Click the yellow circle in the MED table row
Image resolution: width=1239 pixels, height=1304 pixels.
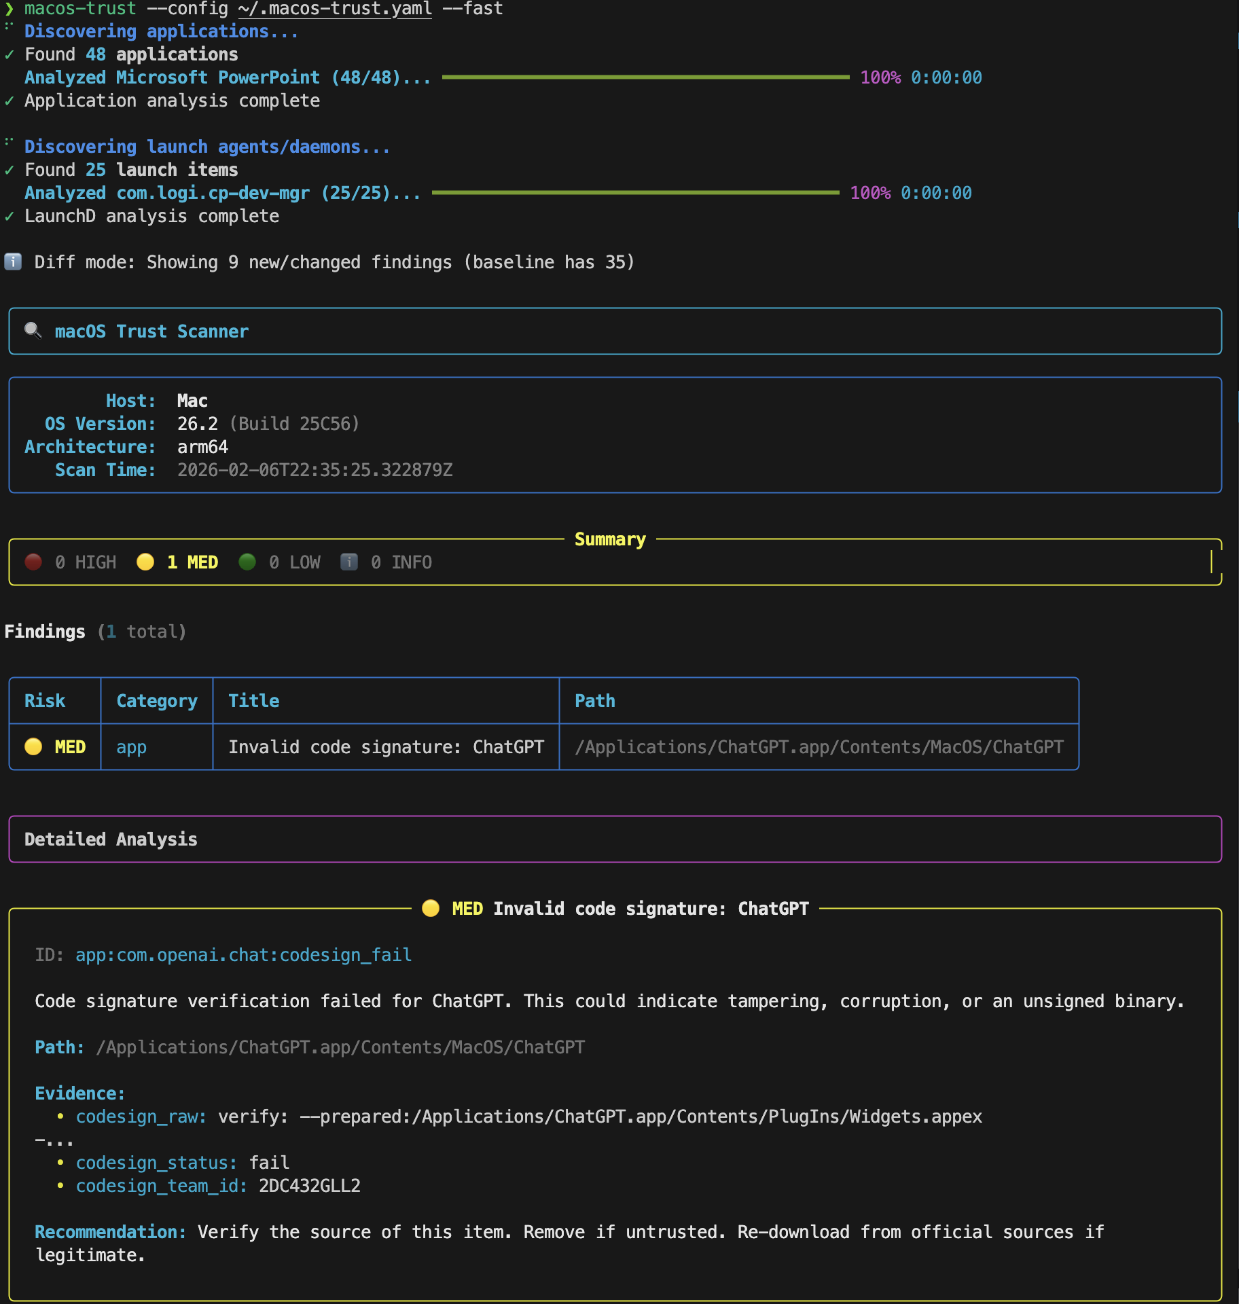point(33,746)
